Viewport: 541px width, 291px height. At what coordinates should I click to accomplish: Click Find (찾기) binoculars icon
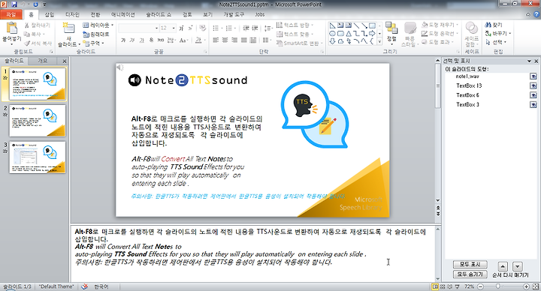coord(488,25)
